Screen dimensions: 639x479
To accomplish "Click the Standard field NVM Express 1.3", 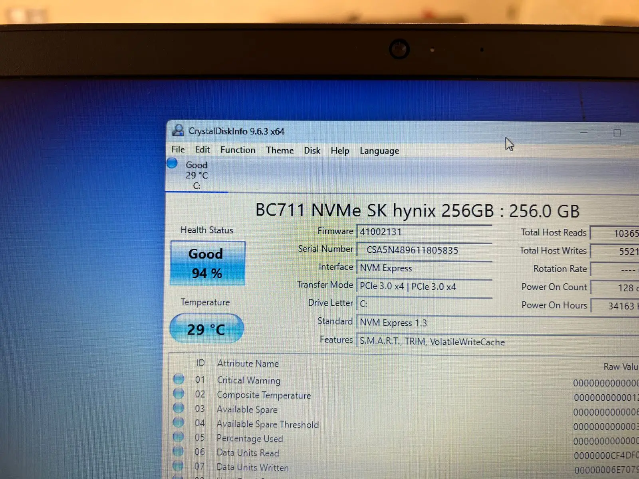I will (498, 323).
